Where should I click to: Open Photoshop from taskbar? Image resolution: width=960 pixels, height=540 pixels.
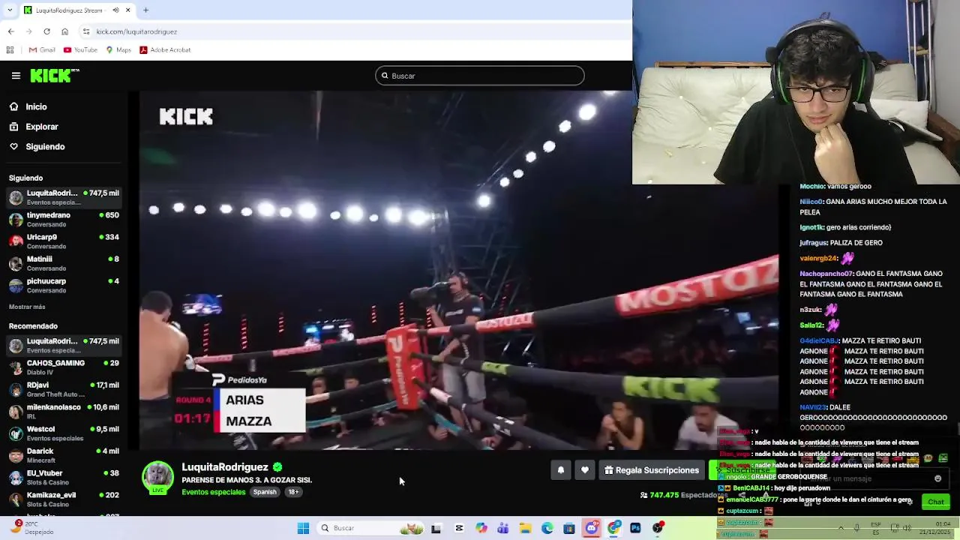click(635, 528)
